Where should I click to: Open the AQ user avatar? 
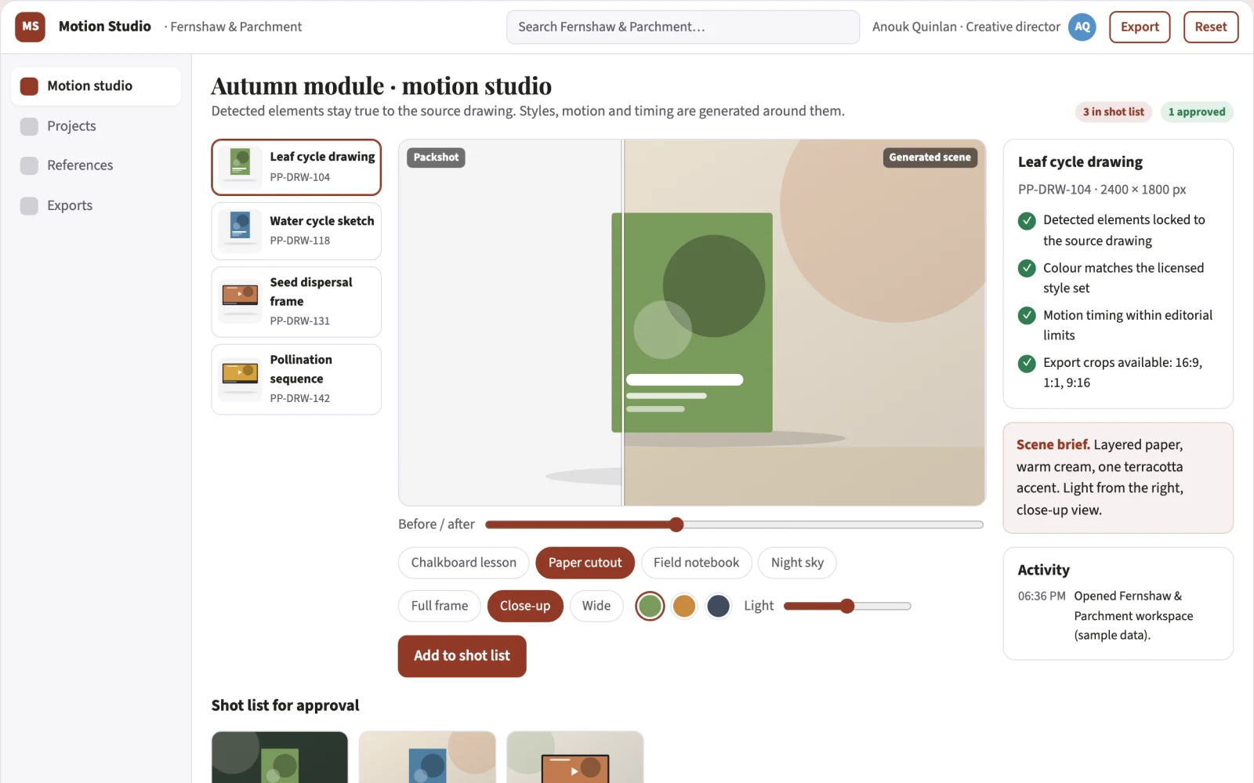pos(1082,27)
